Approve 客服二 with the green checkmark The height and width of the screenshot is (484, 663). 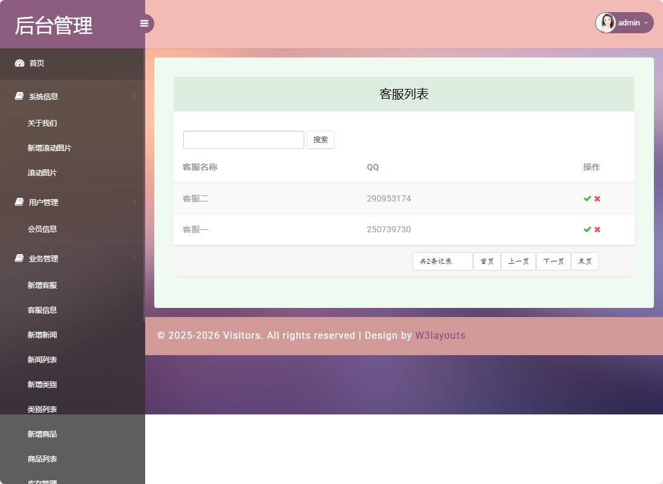point(586,198)
